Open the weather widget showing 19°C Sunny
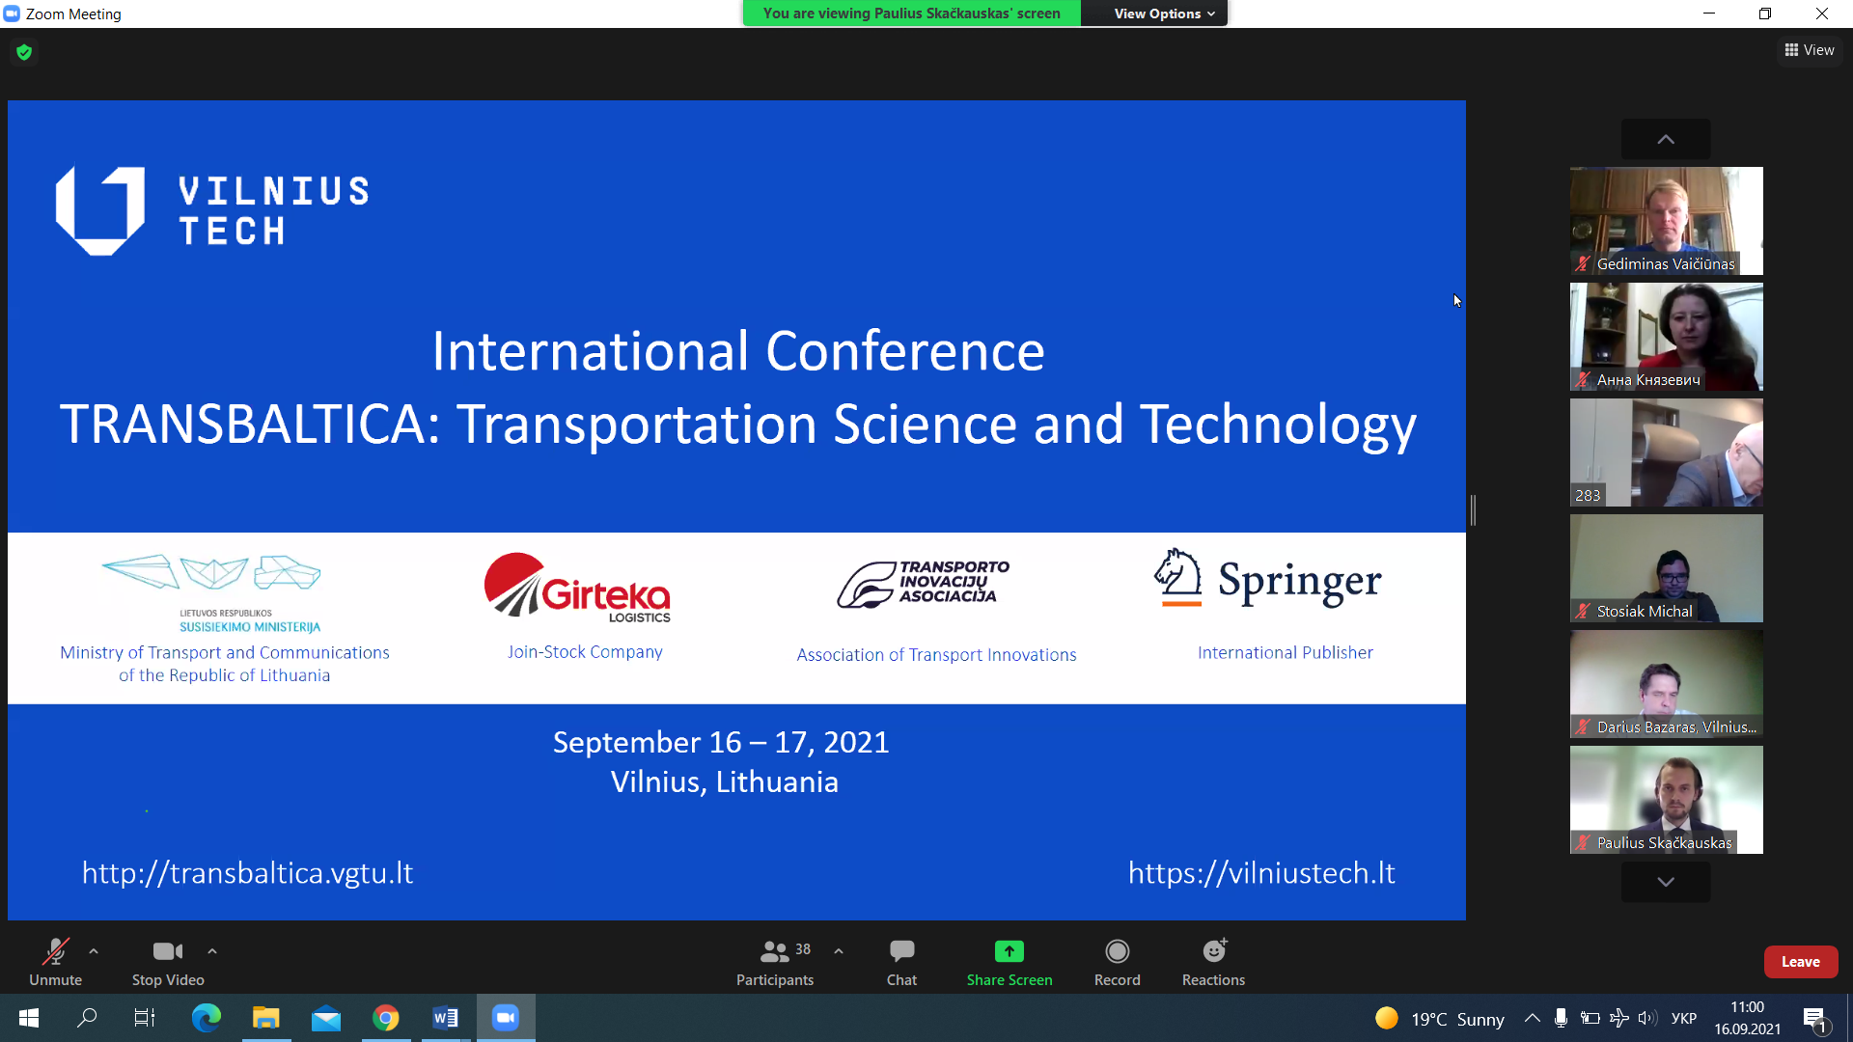This screenshot has height=1042, width=1853. (x=1439, y=1019)
